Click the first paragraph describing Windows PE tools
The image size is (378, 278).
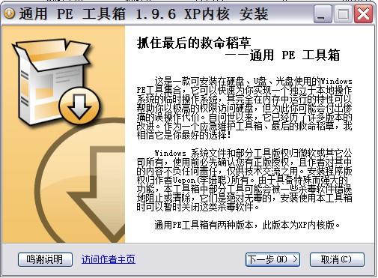(244, 108)
